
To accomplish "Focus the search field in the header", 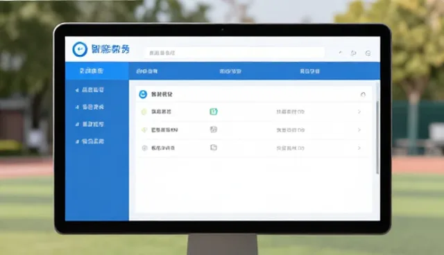I will point(234,53).
